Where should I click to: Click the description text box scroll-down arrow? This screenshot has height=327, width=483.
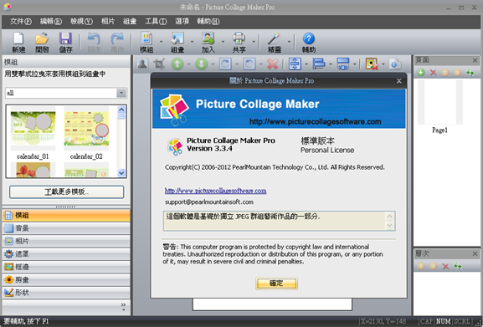[390, 225]
